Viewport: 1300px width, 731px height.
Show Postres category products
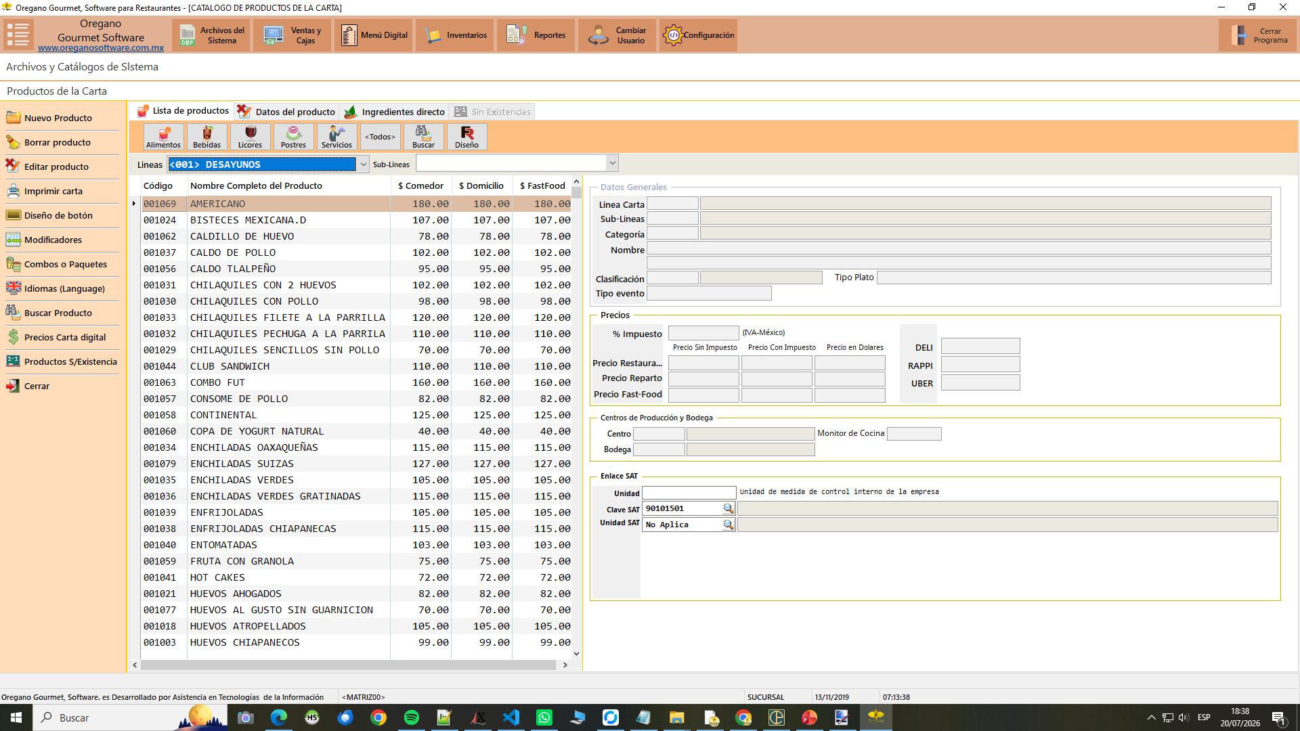[293, 137]
